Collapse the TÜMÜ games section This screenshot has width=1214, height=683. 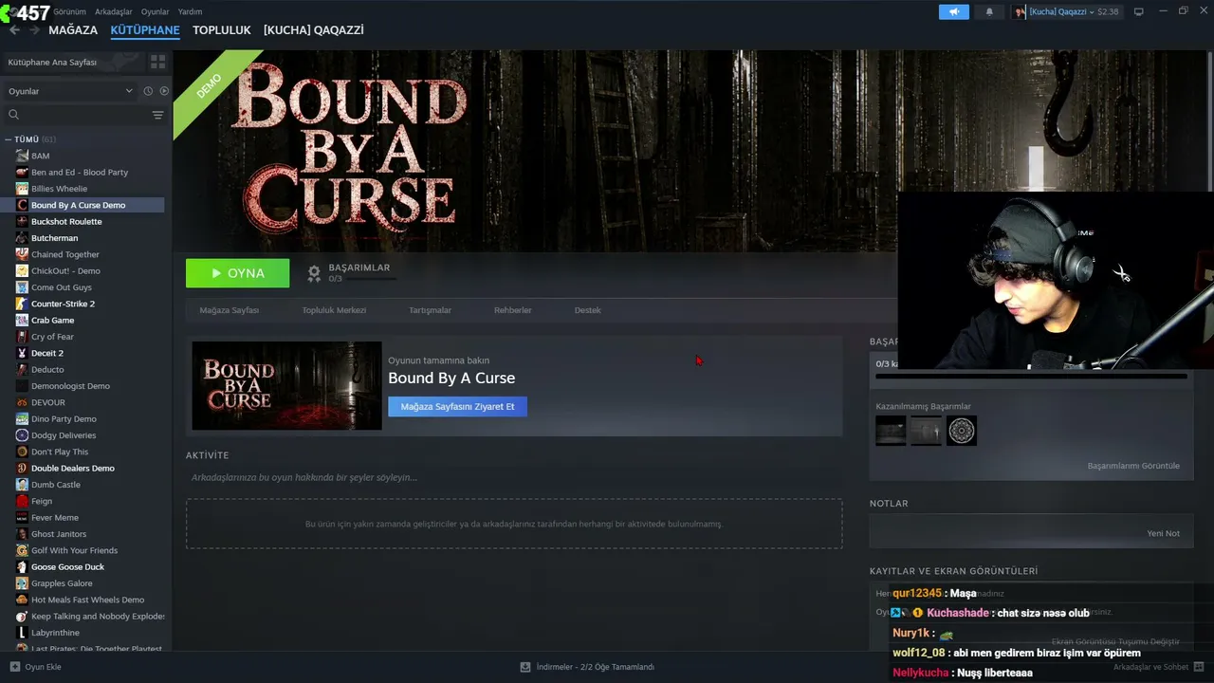[x=8, y=139]
